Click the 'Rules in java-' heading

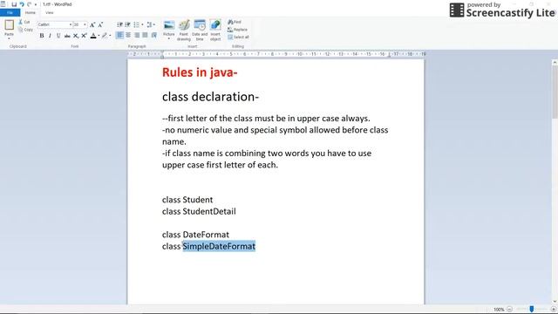point(200,72)
